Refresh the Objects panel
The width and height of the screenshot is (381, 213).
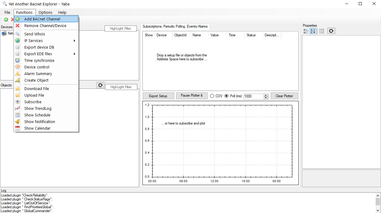[x=100, y=85]
